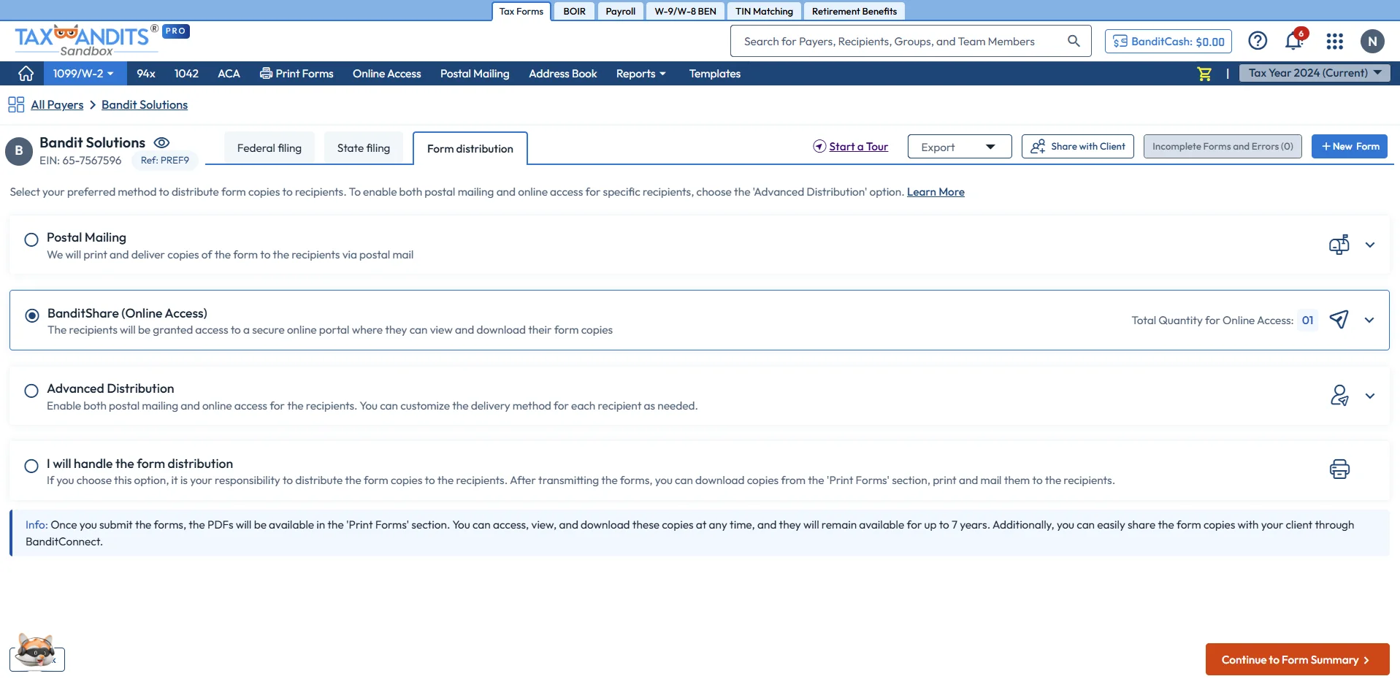Click the search magnifier icon
Image resolution: width=1400 pixels, height=687 pixels.
[1073, 41]
